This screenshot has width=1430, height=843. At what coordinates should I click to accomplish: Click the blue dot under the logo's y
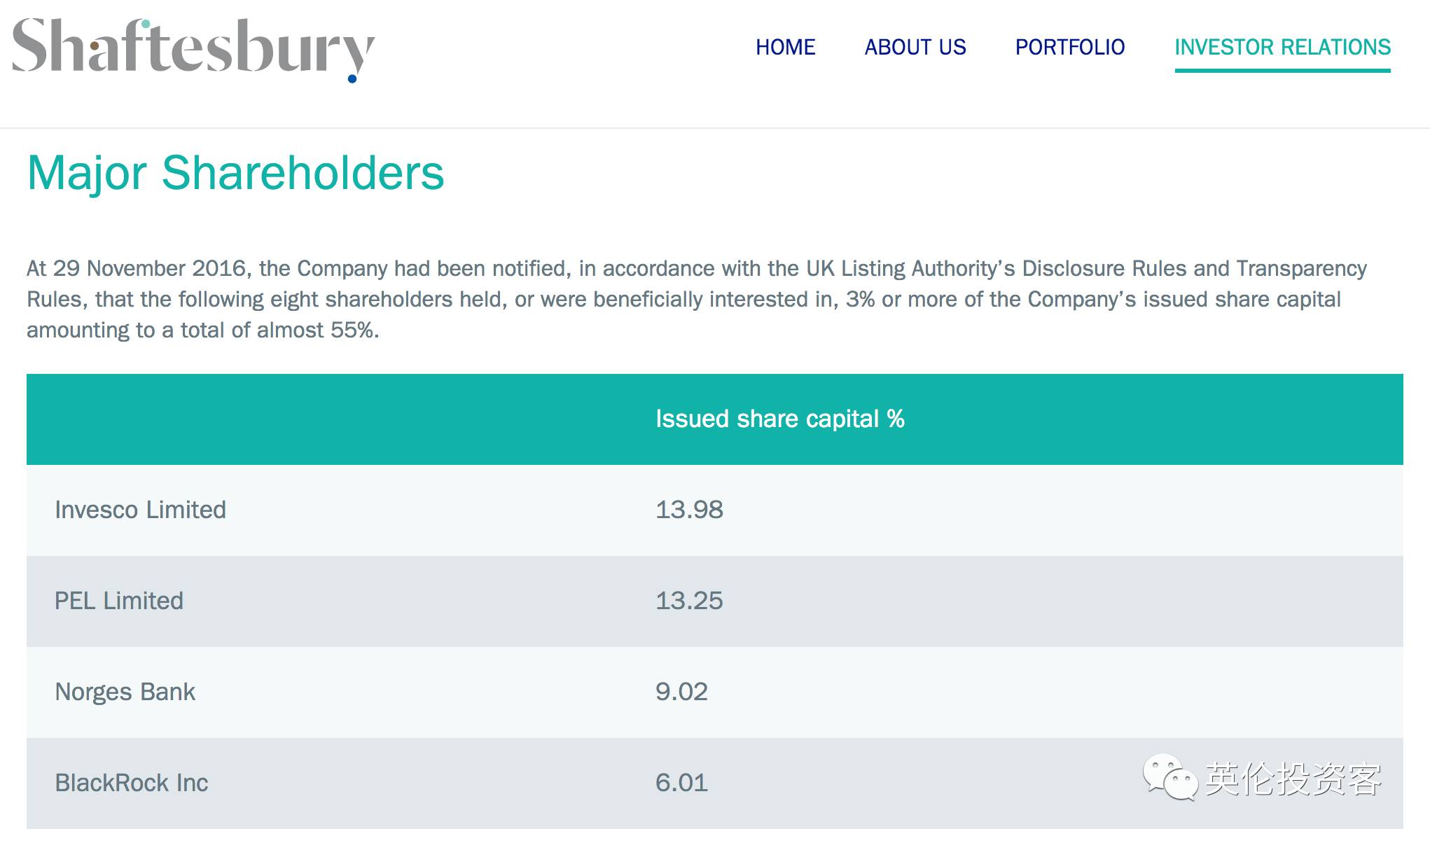[352, 78]
